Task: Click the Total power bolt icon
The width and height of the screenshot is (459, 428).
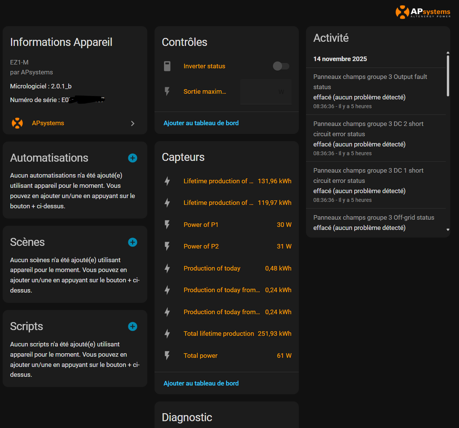Action: (167, 356)
